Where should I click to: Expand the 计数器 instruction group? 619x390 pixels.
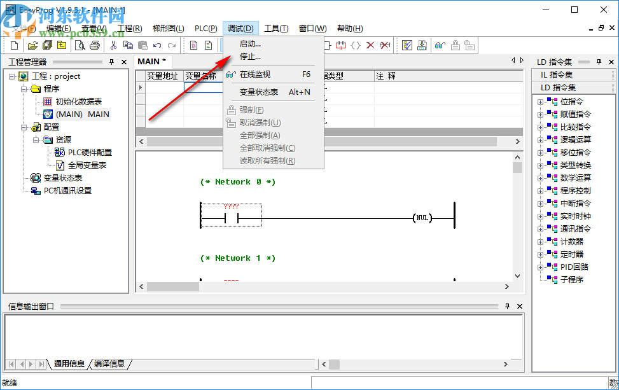click(540, 242)
